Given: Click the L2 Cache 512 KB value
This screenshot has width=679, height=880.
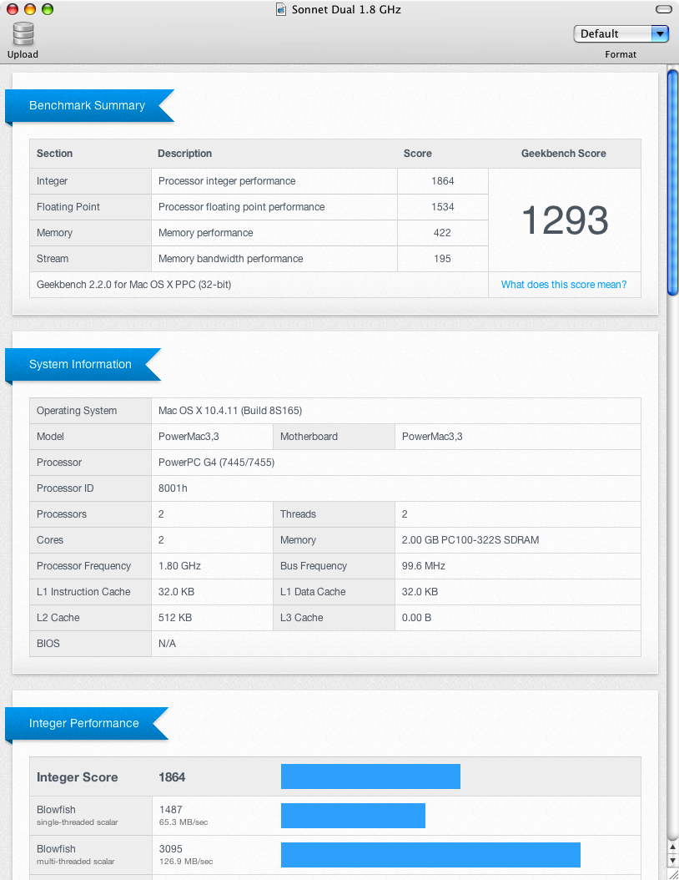Looking at the screenshot, I should 175,617.
